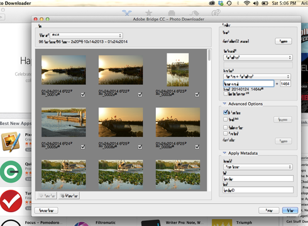Open App Store Purchases tag icon
This screenshot has height=226, width=308.
coord(194,13)
